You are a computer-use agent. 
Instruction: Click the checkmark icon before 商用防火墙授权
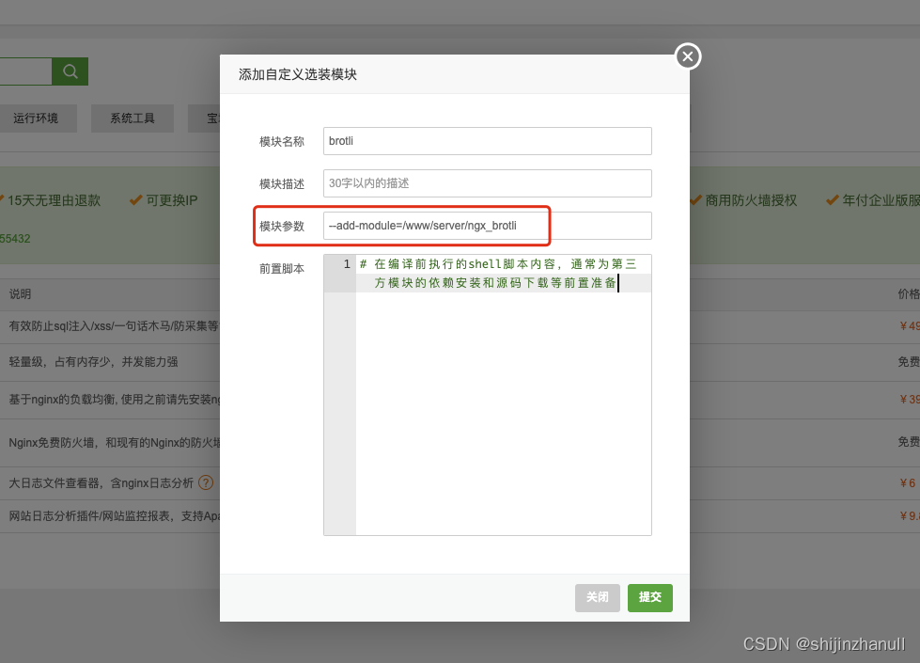click(x=695, y=199)
